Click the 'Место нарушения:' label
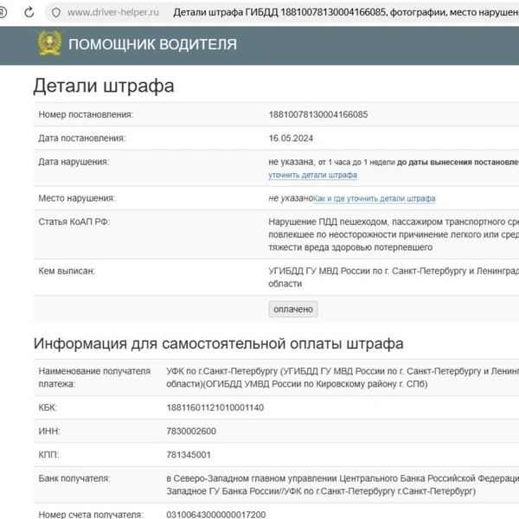This screenshot has width=519, height=519. coord(77,198)
